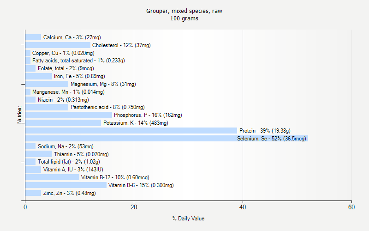Select the Calcium, Ca label

pos(72,37)
